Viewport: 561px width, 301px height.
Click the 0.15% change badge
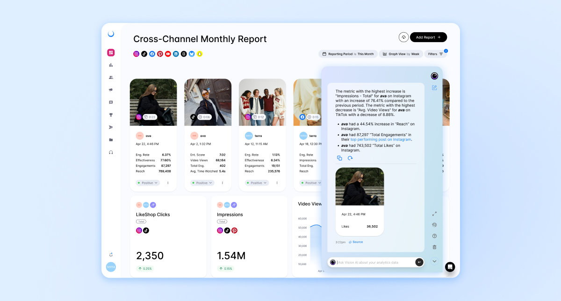point(226,269)
